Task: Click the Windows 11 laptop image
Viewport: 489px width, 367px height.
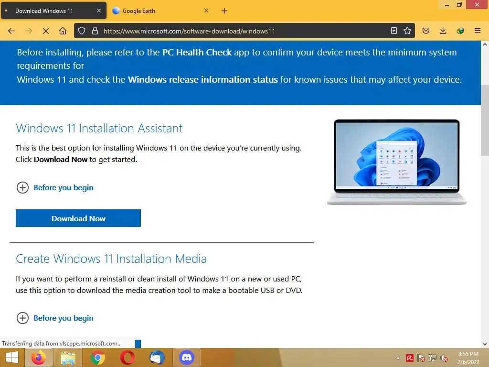Action: [x=397, y=162]
